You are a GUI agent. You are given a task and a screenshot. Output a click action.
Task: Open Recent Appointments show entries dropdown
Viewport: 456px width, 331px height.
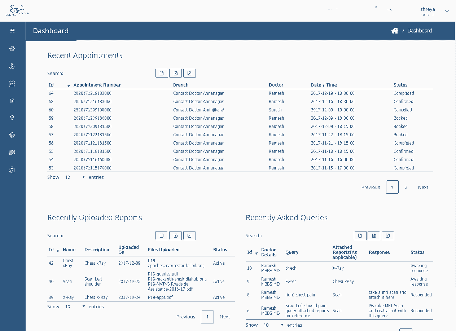75,177
